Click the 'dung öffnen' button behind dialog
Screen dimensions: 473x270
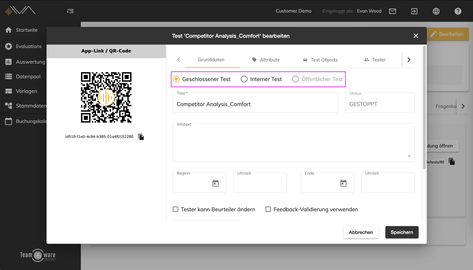(x=442, y=146)
